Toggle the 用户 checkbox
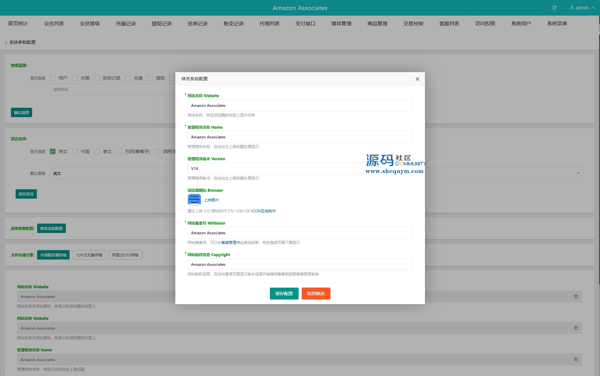Image resolution: width=600 pixels, height=376 pixels. [53, 78]
